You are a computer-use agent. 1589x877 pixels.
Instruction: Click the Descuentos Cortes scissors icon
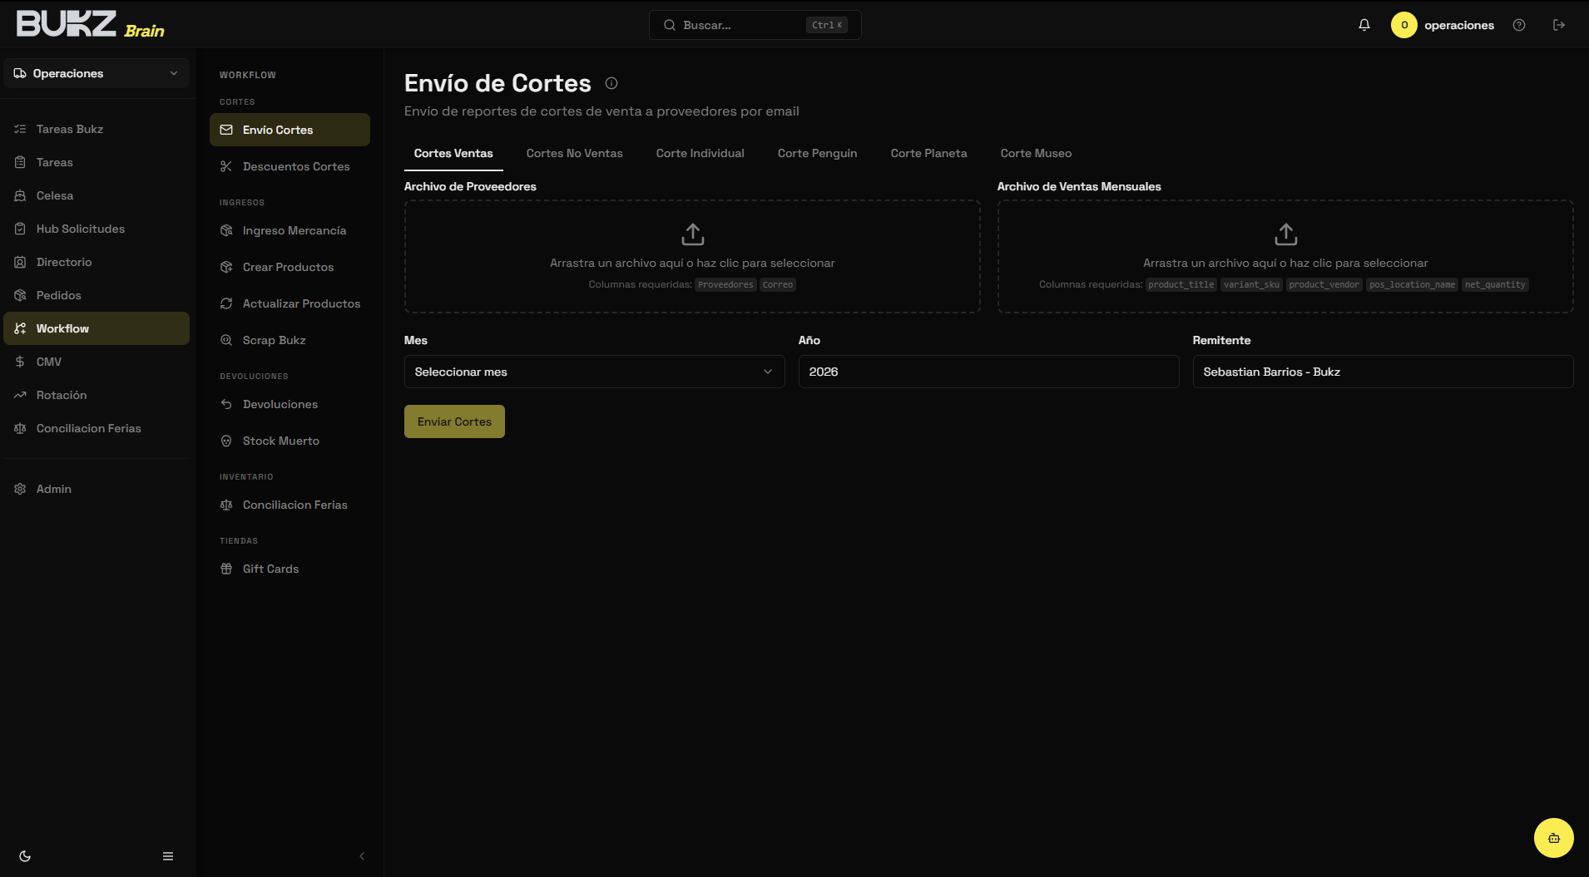tap(226, 166)
